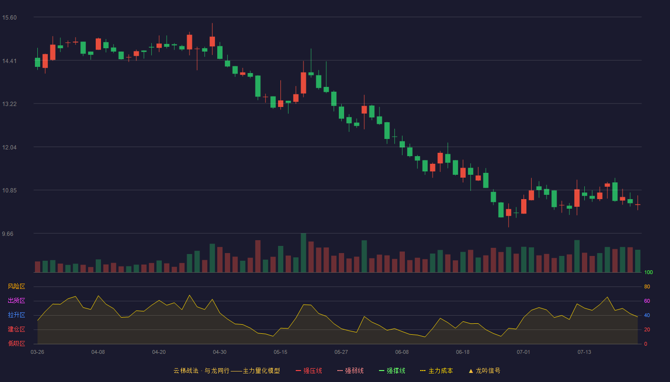Click the 04-30 date label
The image size is (670, 382).
click(220, 352)
